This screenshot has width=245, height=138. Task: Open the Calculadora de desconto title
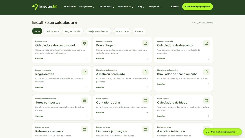tap(175, 45)
